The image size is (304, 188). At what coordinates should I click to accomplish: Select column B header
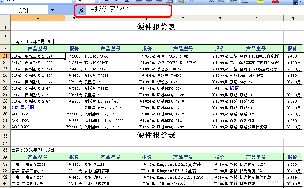pos(74,19)
